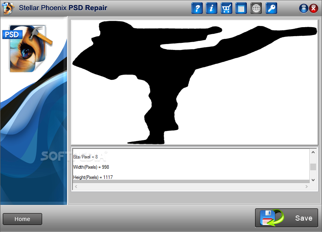
Task: Click the About info icon
Action: pyautogui.click(x=211, y=8)
